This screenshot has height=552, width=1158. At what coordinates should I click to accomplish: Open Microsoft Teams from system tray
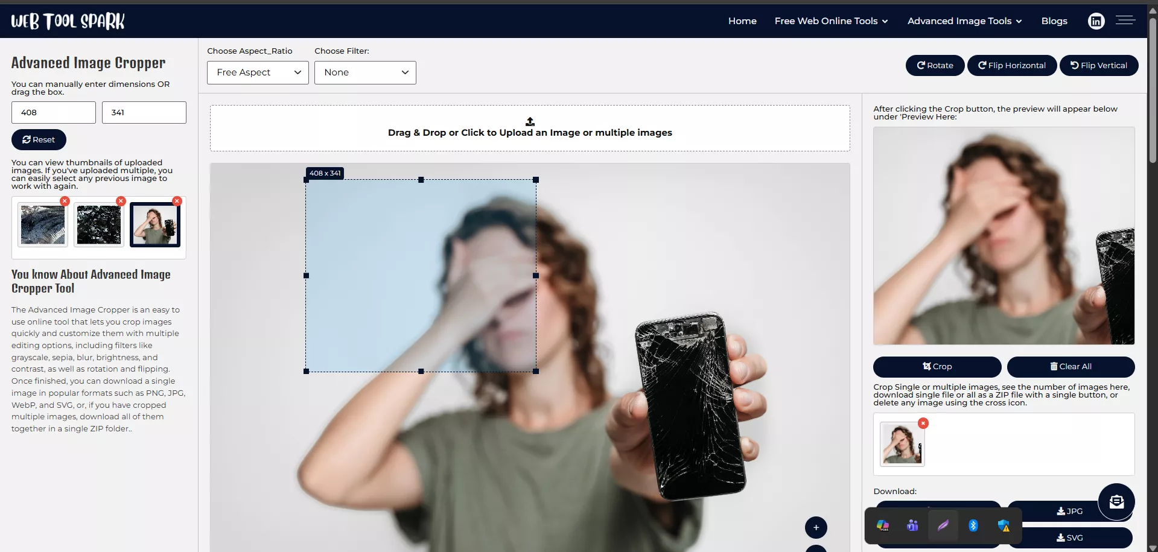pos(912,525)
